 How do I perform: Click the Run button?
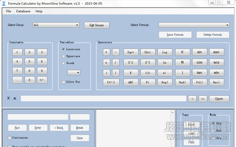click(17, 128)
